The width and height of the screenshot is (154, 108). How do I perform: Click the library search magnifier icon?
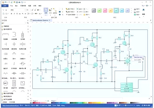tap(28, 23)
